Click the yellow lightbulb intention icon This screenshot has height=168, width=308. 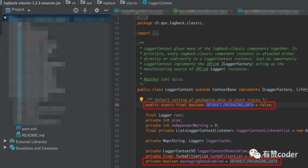(141, 99)
